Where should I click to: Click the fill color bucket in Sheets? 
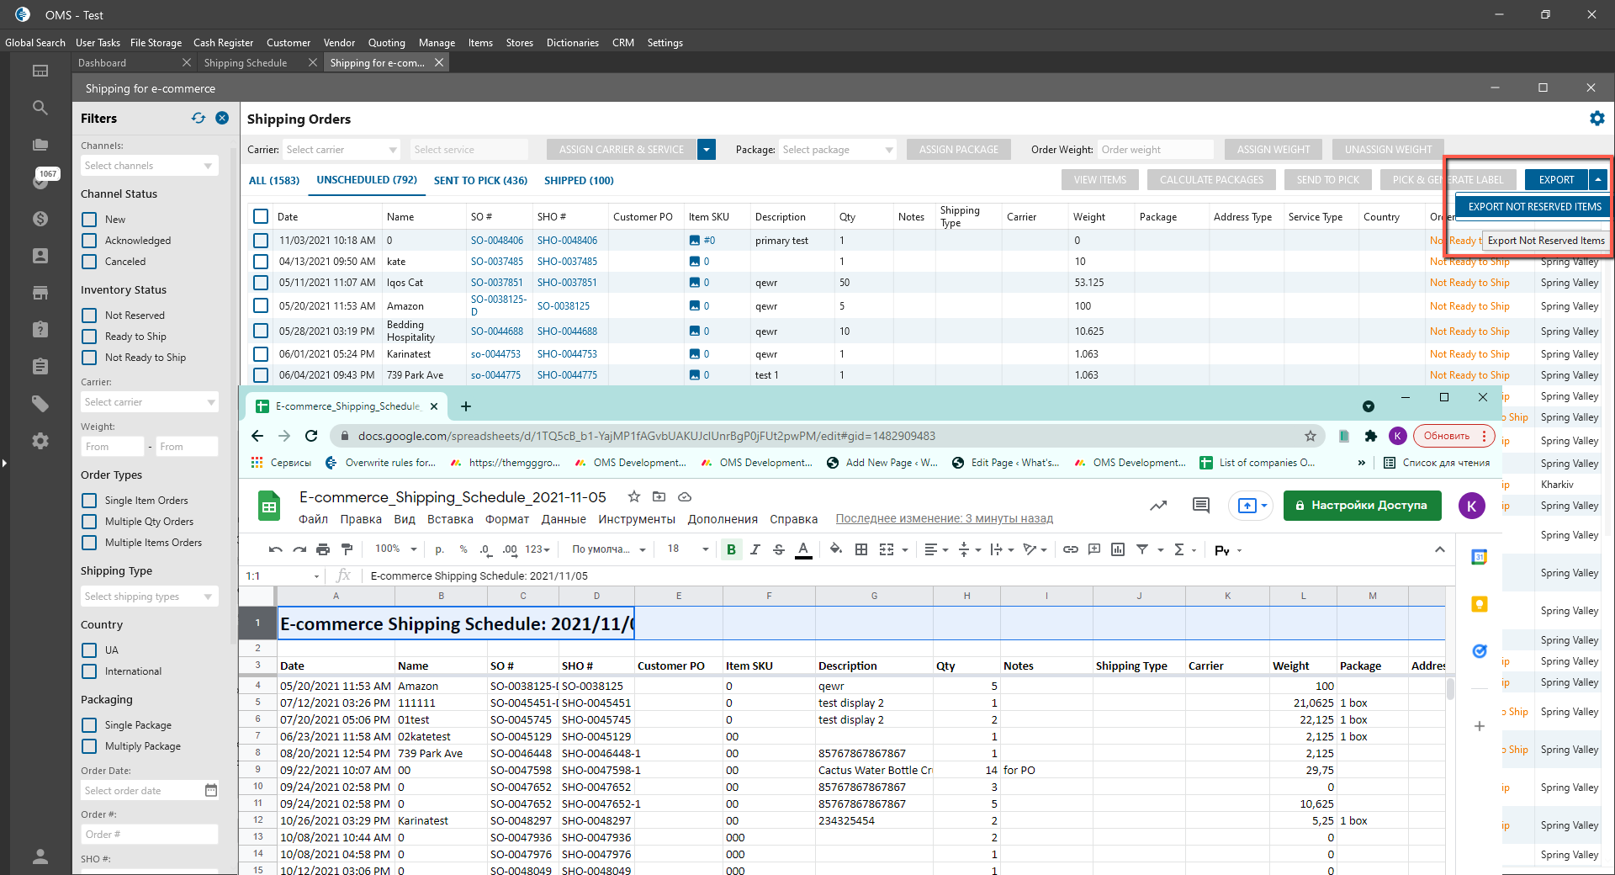point(835,549)
